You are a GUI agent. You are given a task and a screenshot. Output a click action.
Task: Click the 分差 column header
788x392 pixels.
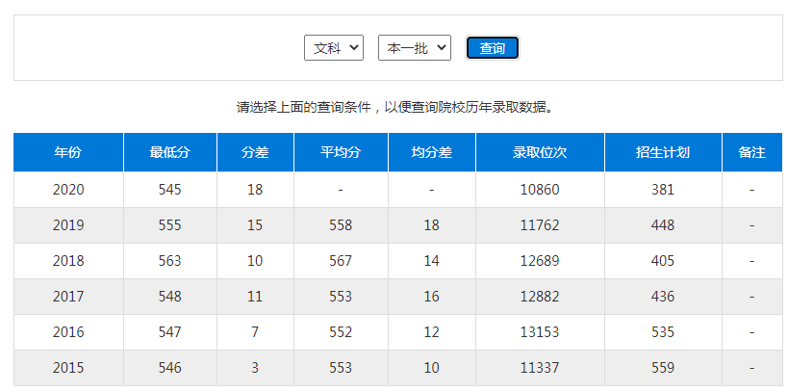255,152
